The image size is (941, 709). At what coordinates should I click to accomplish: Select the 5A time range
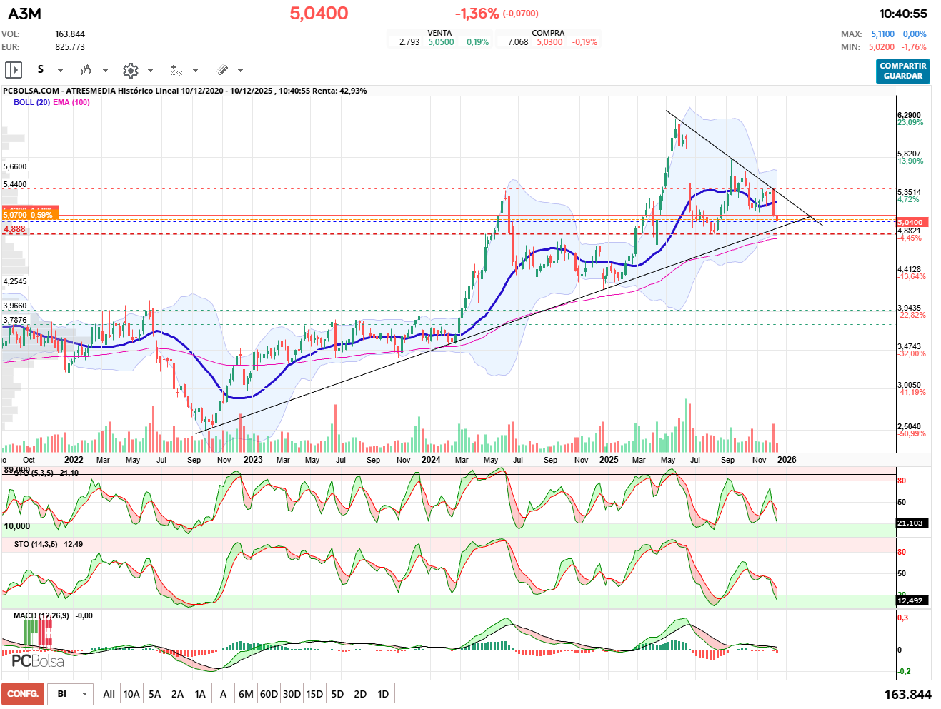(x=154, y=694)
